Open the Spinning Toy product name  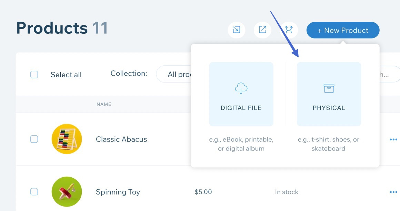coord(118,192)
